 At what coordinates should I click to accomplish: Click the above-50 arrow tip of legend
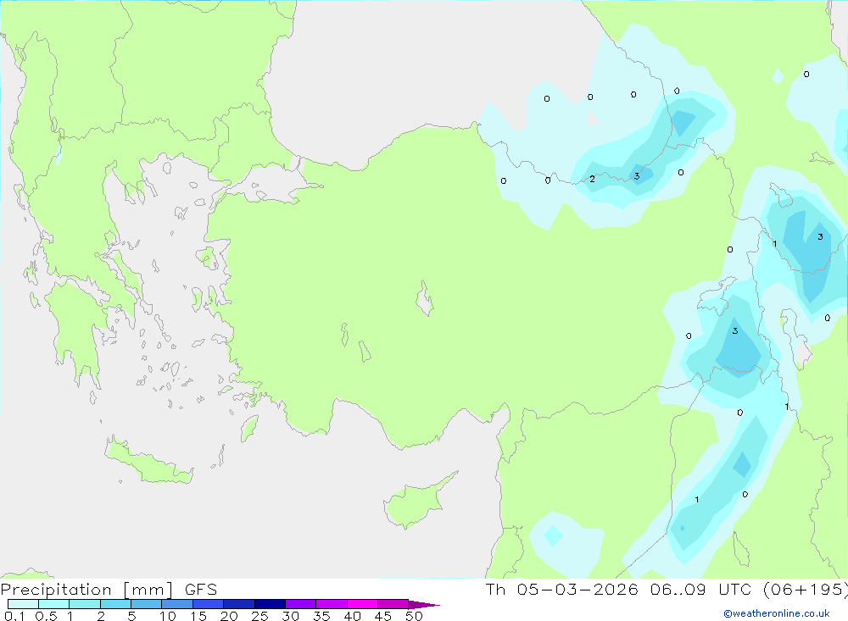click(x=423, y=604)
